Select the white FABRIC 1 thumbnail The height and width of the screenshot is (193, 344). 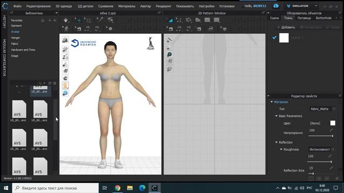(x=284, y=38)
